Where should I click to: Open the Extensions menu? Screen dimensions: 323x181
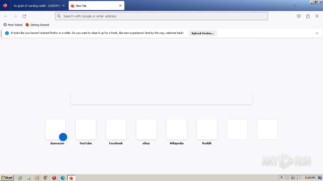point(308,16)
